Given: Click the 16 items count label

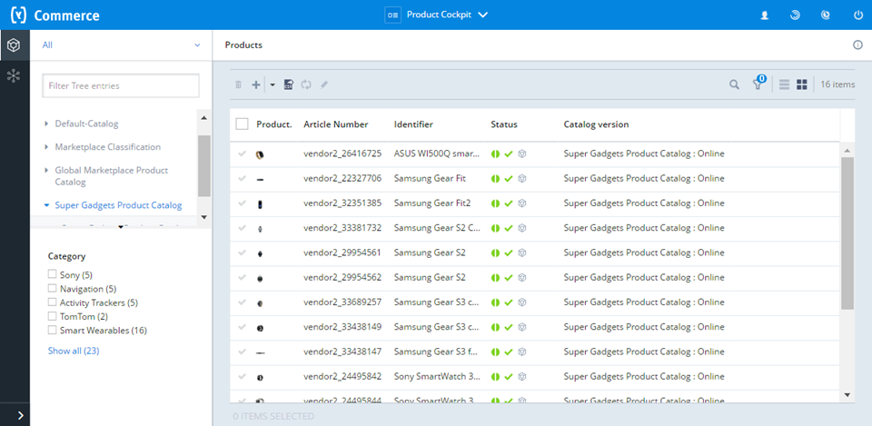Looking at the screenshot, I should pos(837,84).
